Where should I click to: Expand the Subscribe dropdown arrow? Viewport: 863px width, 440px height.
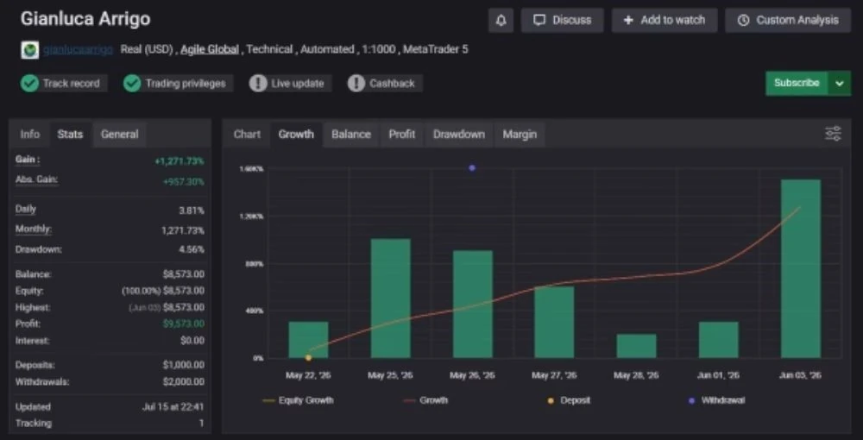pos(840,84)
